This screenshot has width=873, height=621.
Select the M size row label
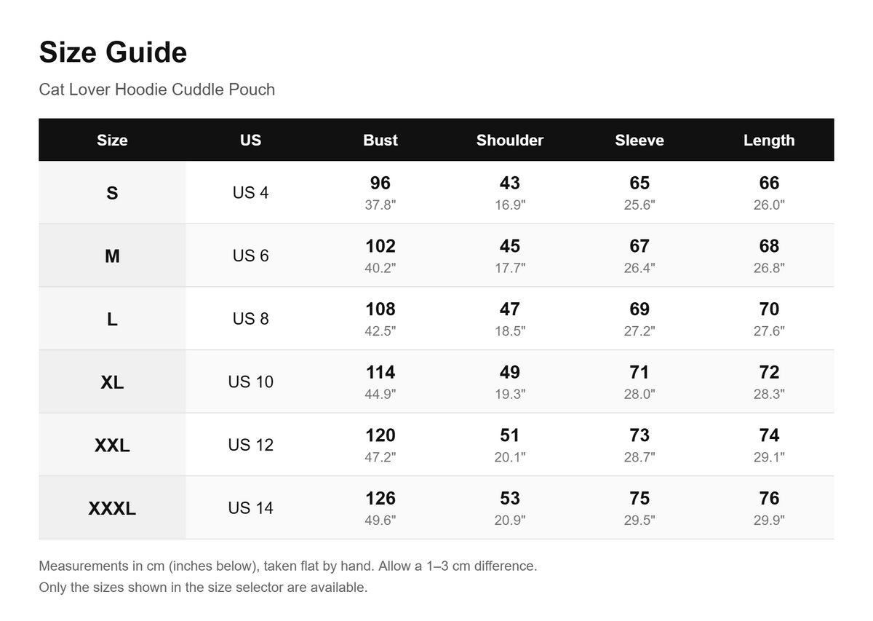(112, 256)
